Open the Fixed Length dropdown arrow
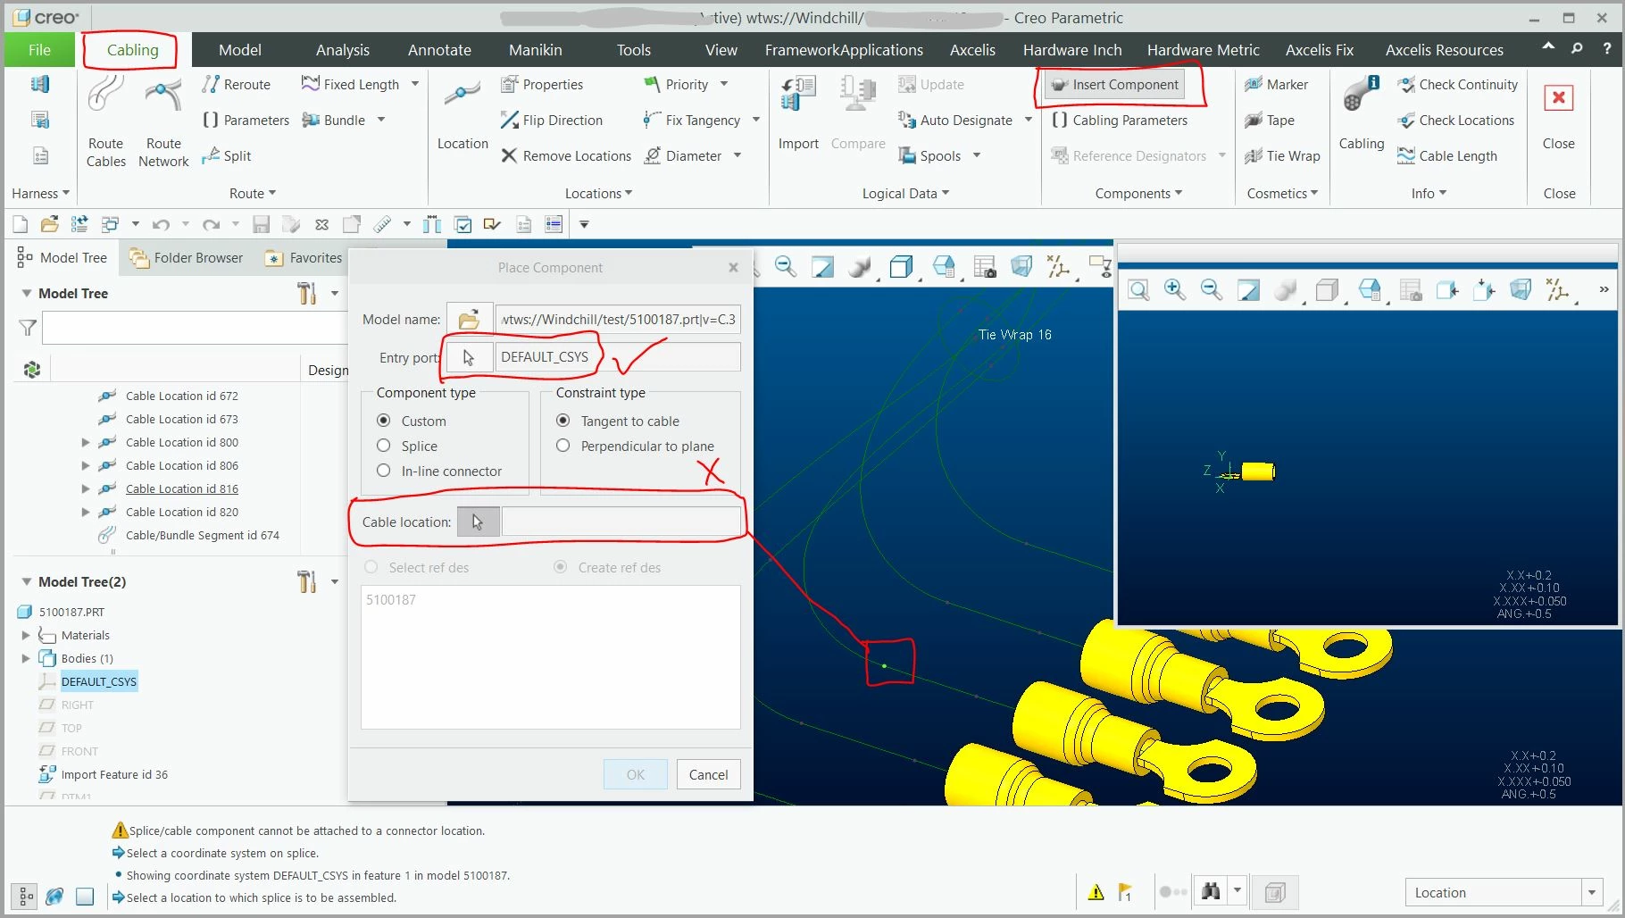 415,84
